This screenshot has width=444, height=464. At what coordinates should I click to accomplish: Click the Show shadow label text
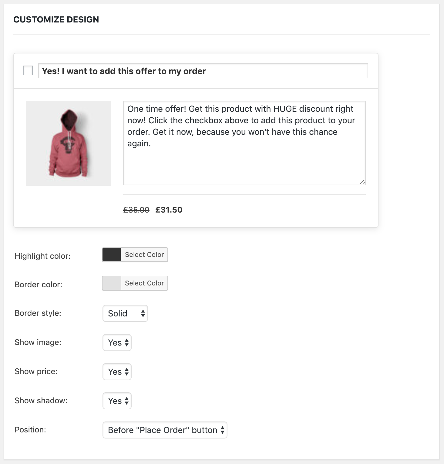(41, 401)
